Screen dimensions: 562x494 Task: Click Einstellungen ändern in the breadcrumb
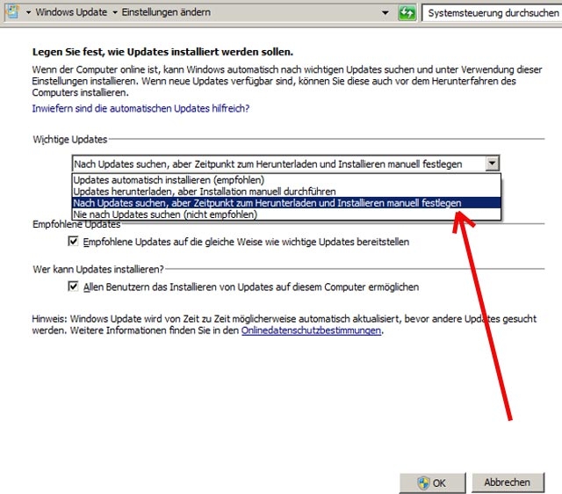166,12
